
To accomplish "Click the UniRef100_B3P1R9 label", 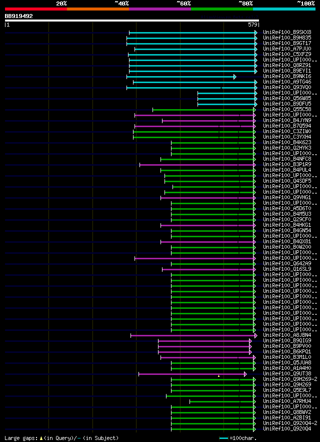I will [x=287, y=164].
